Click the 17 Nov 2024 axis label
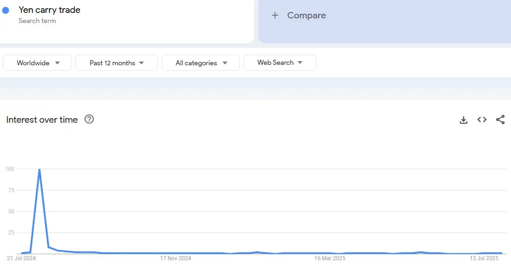Image resolution: width=511 pixels, height=268 pixels. [x=175, y=258]
